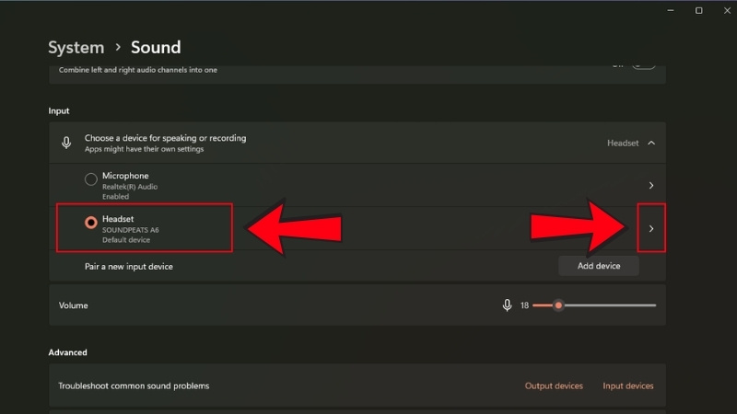This screenshot has height=414, width=737.
Task: Open the Output devices troubleshooter link
Action: (x=554, y=385)
